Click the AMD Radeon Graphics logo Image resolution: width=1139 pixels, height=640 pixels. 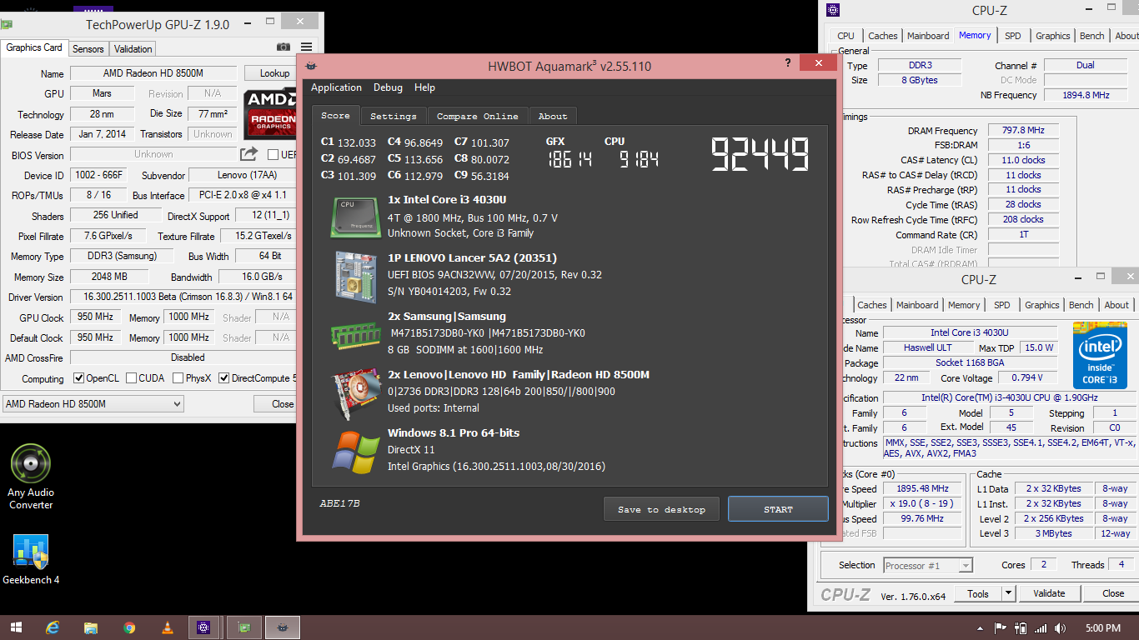coord(270,113)
